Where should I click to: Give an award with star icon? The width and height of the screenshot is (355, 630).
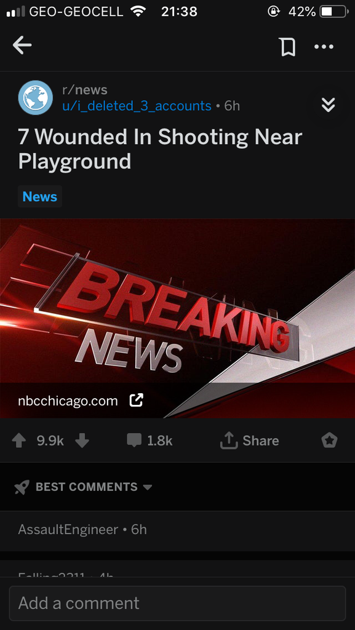pos(329,441)
